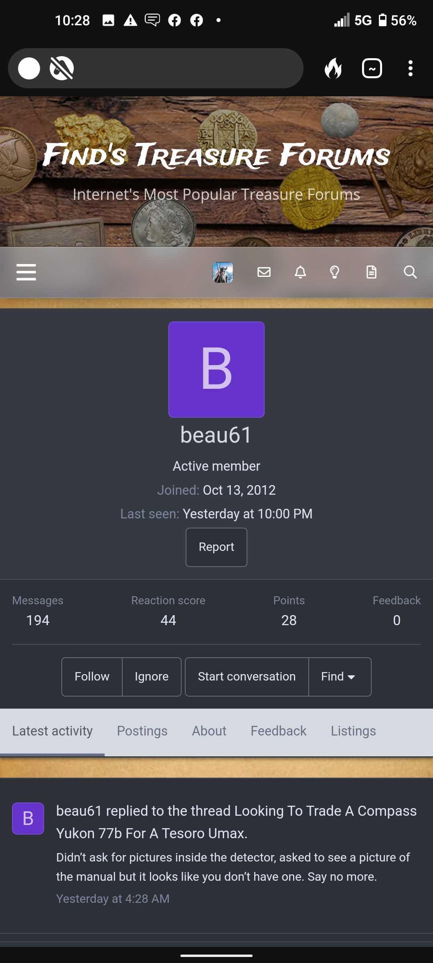Tap the "Yesterday at 4:28 AM" timestamp
This screenshot has height=963, width=433.
(113, 899)
